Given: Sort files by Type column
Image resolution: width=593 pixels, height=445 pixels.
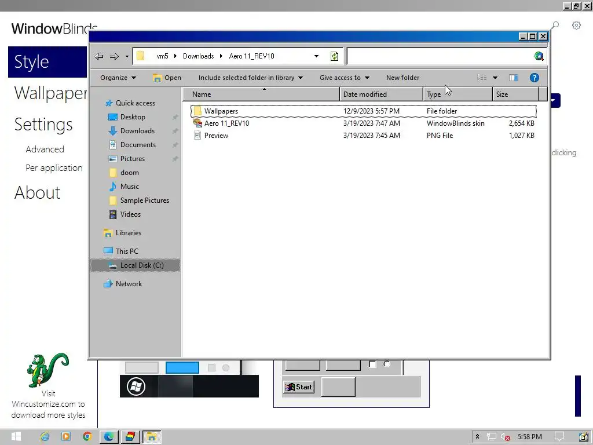Looking at the screenshot, I should point(457,94).
